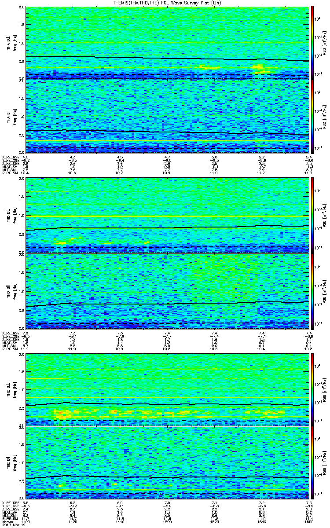This screenshot has width=330, height=528.
Task: Click the PSD color bar beside THD B-parallel panel
Action: coord(312,292)
